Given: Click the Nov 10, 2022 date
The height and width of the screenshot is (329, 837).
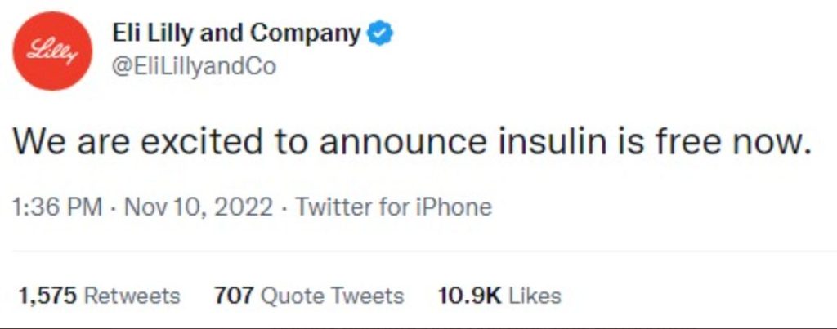Looking at the screenshot, I should (x=198, y=207).
